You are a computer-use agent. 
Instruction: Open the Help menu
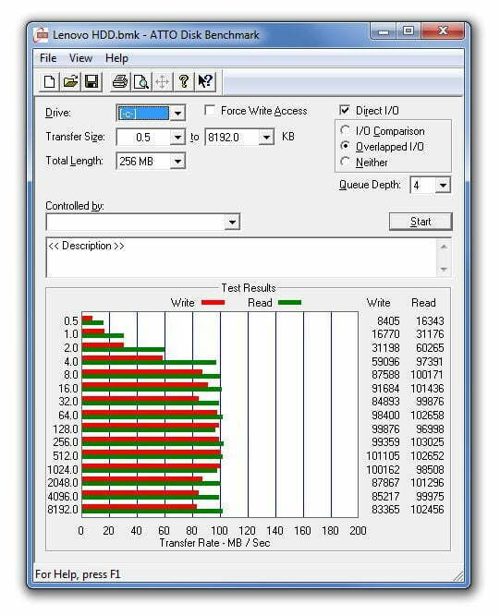coord(116,58)
